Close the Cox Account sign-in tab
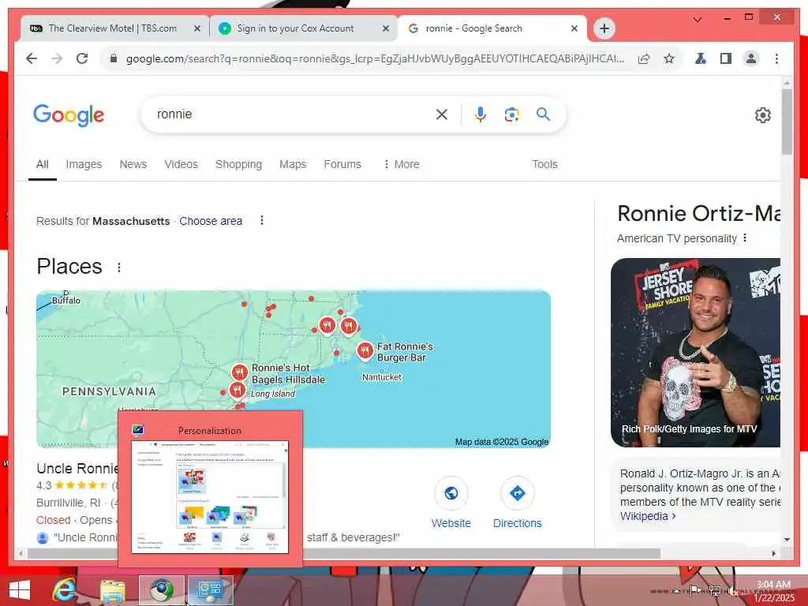The image size is (808, 606). pos(385,29)
